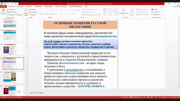Click Заливка фигуры shape fill
Image resolution: width=180 pixels, height=101 pixels.
(x=142, y=9)
